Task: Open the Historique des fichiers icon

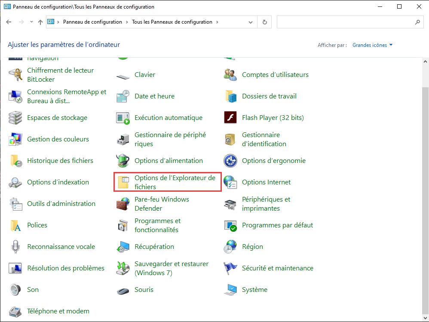Action: [15, 161]
